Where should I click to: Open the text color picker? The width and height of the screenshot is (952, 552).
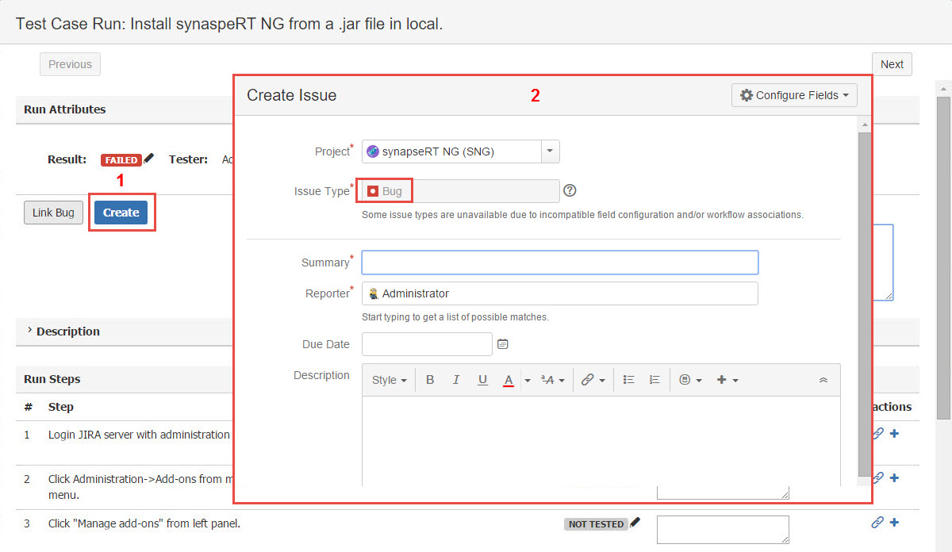click(x=528, y=381)
